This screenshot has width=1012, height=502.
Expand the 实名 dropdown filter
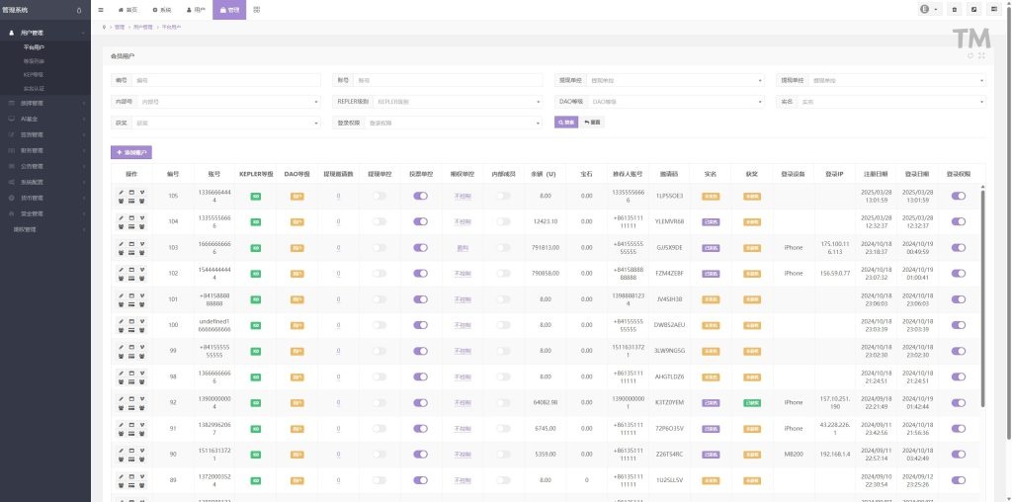[891, 101]
